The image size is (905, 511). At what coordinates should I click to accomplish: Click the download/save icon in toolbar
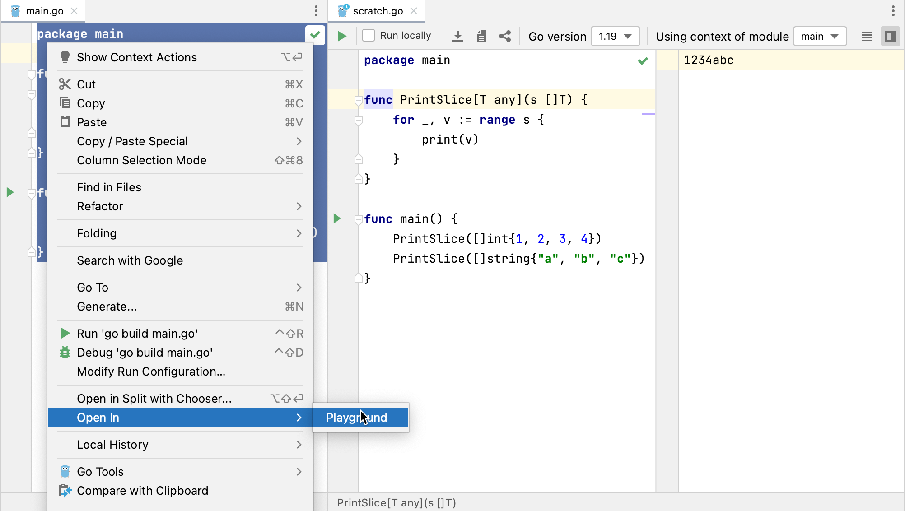tap(457, 36)
